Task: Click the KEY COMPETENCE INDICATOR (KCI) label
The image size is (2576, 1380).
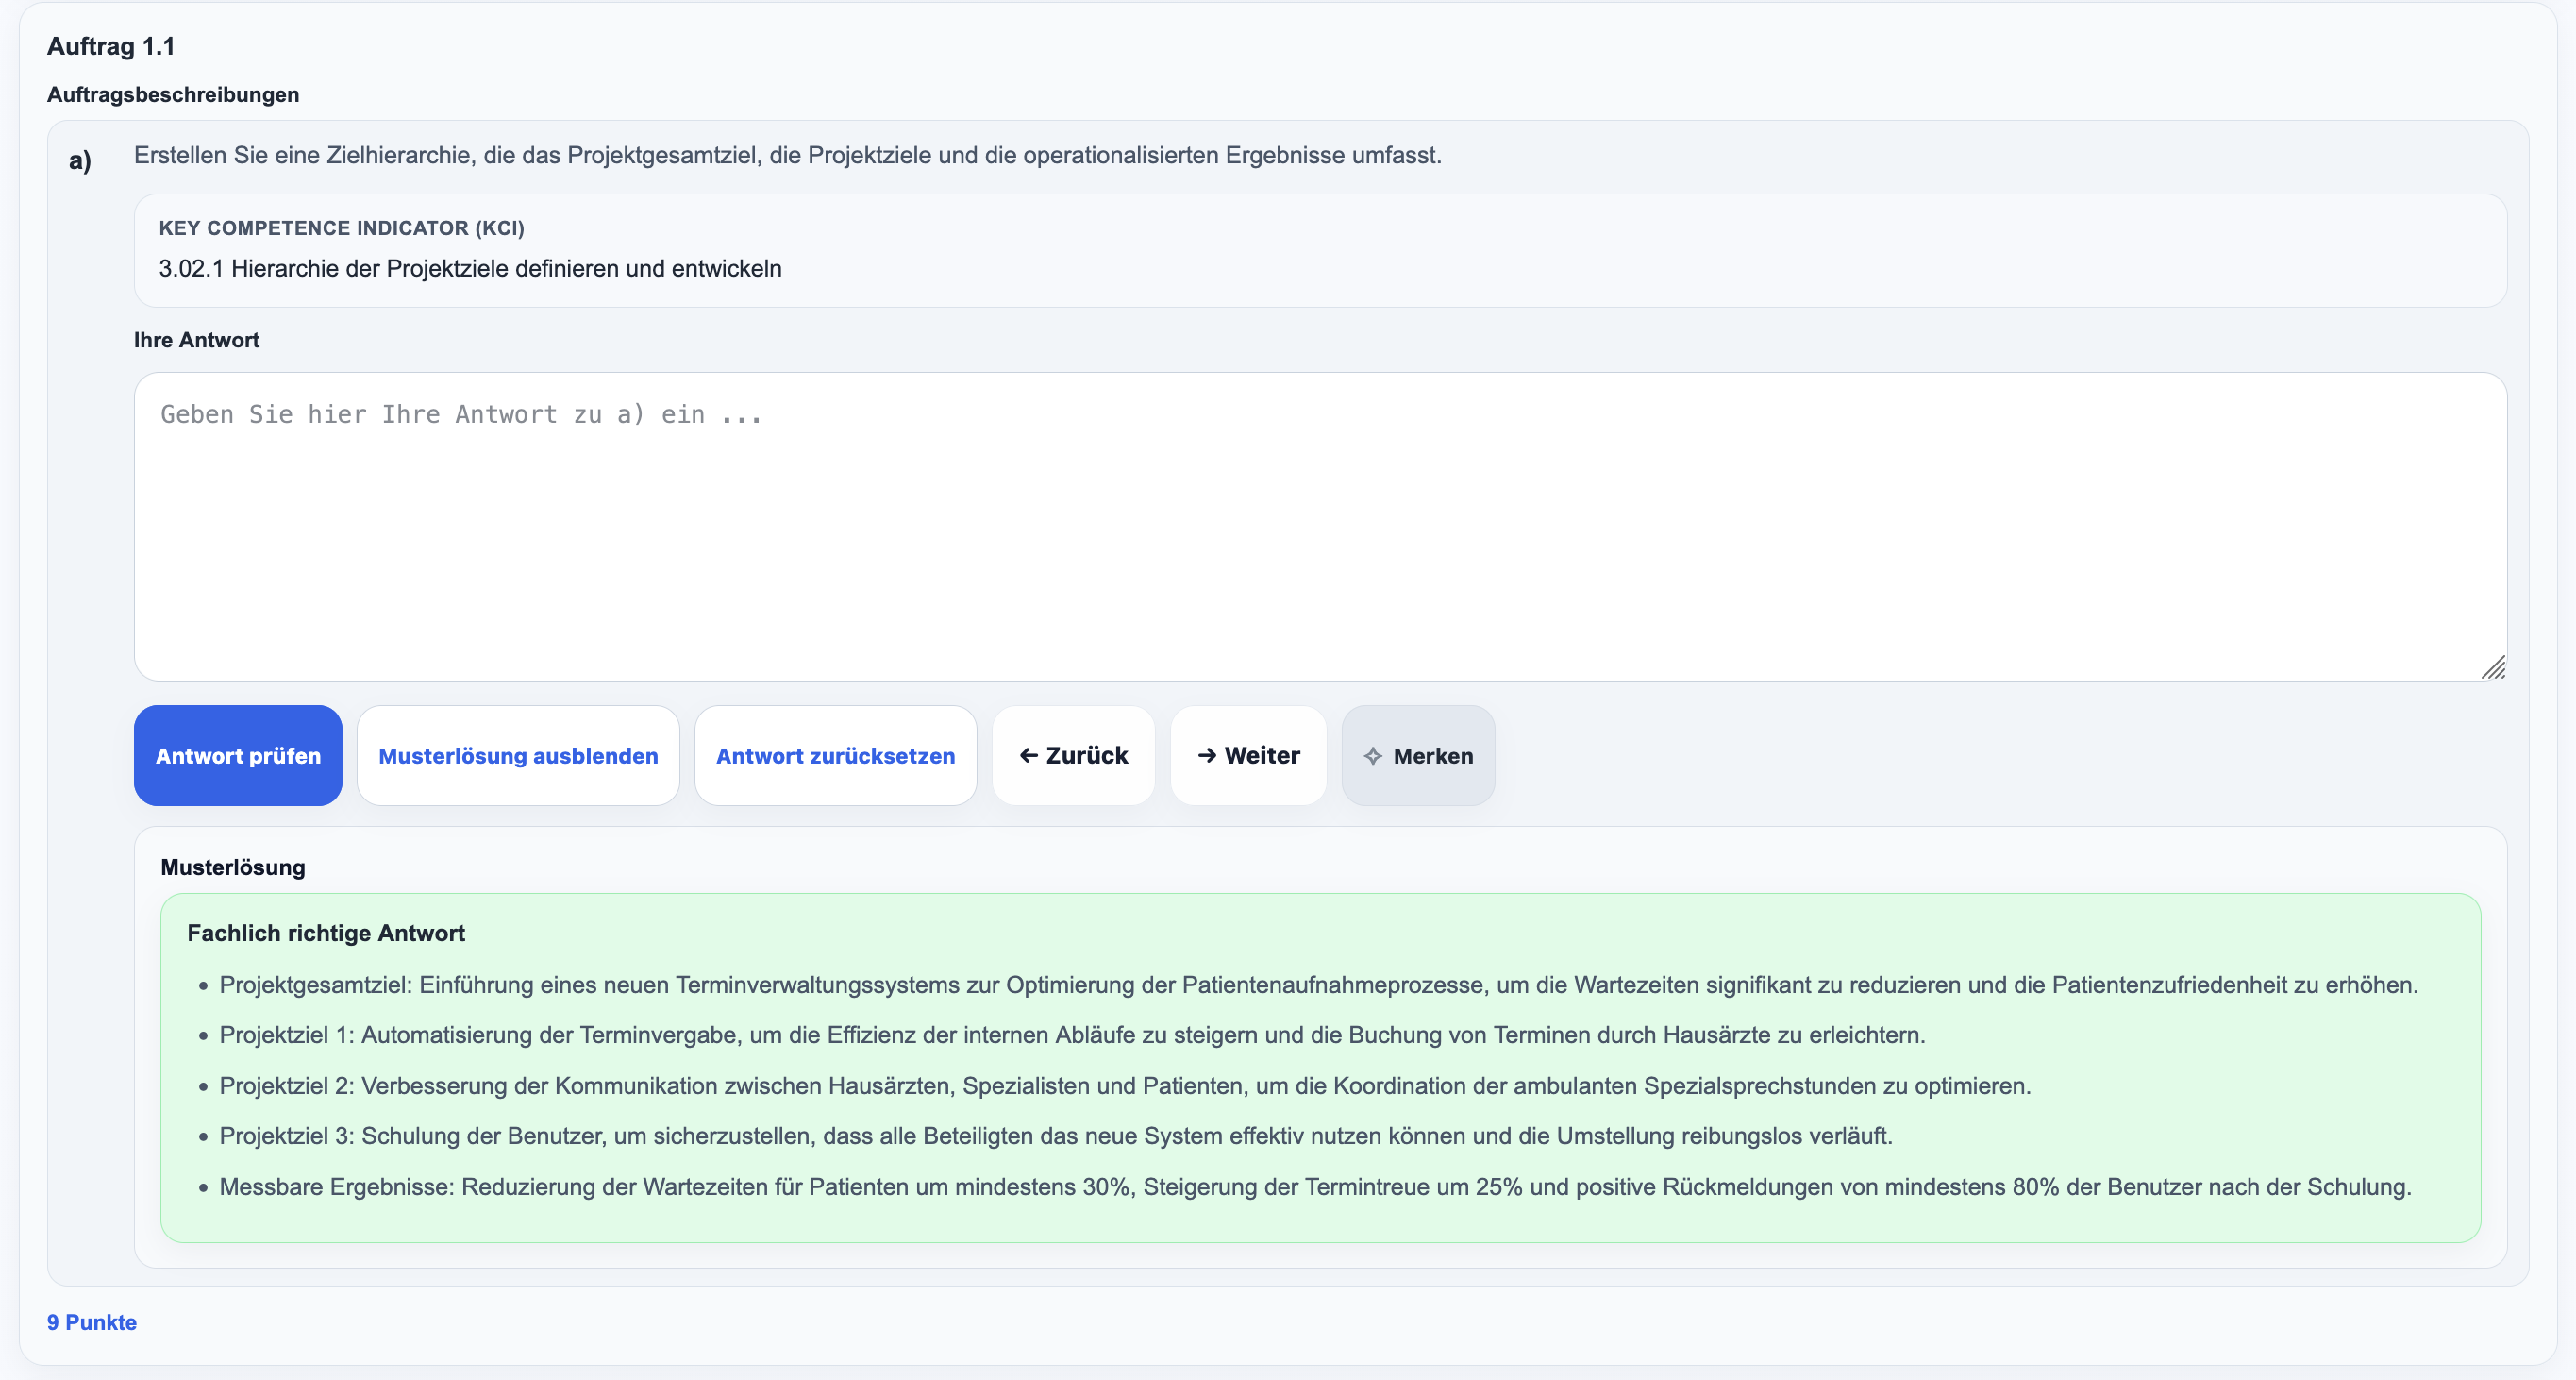Action: pyautogui.click(x=342, y=228)
